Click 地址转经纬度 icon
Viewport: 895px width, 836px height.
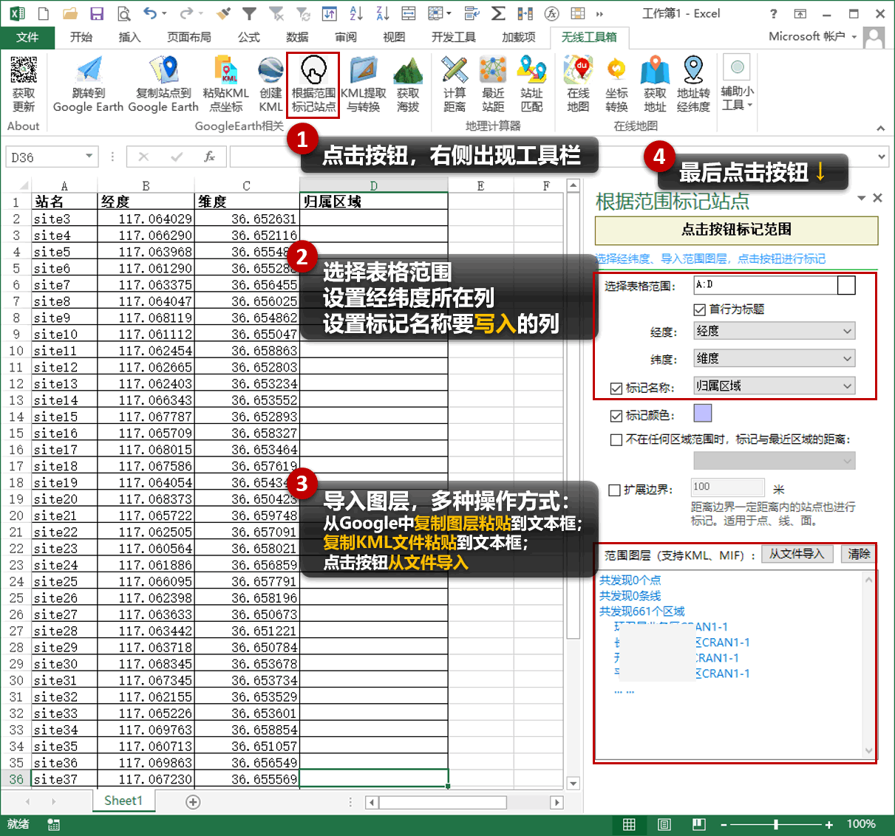693,83
